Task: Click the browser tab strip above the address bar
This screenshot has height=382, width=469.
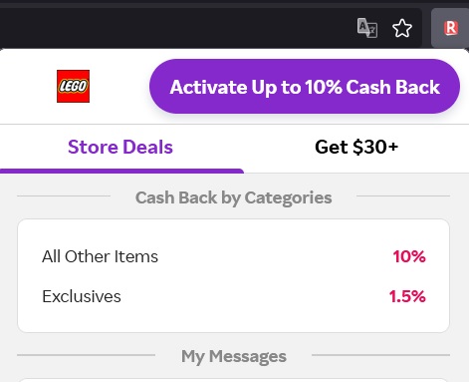Action: 234,3
